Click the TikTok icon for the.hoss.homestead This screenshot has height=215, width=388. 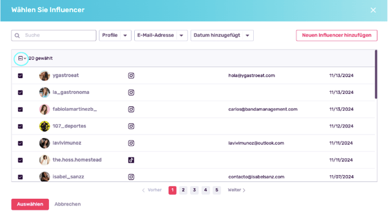tap(131, 160)
